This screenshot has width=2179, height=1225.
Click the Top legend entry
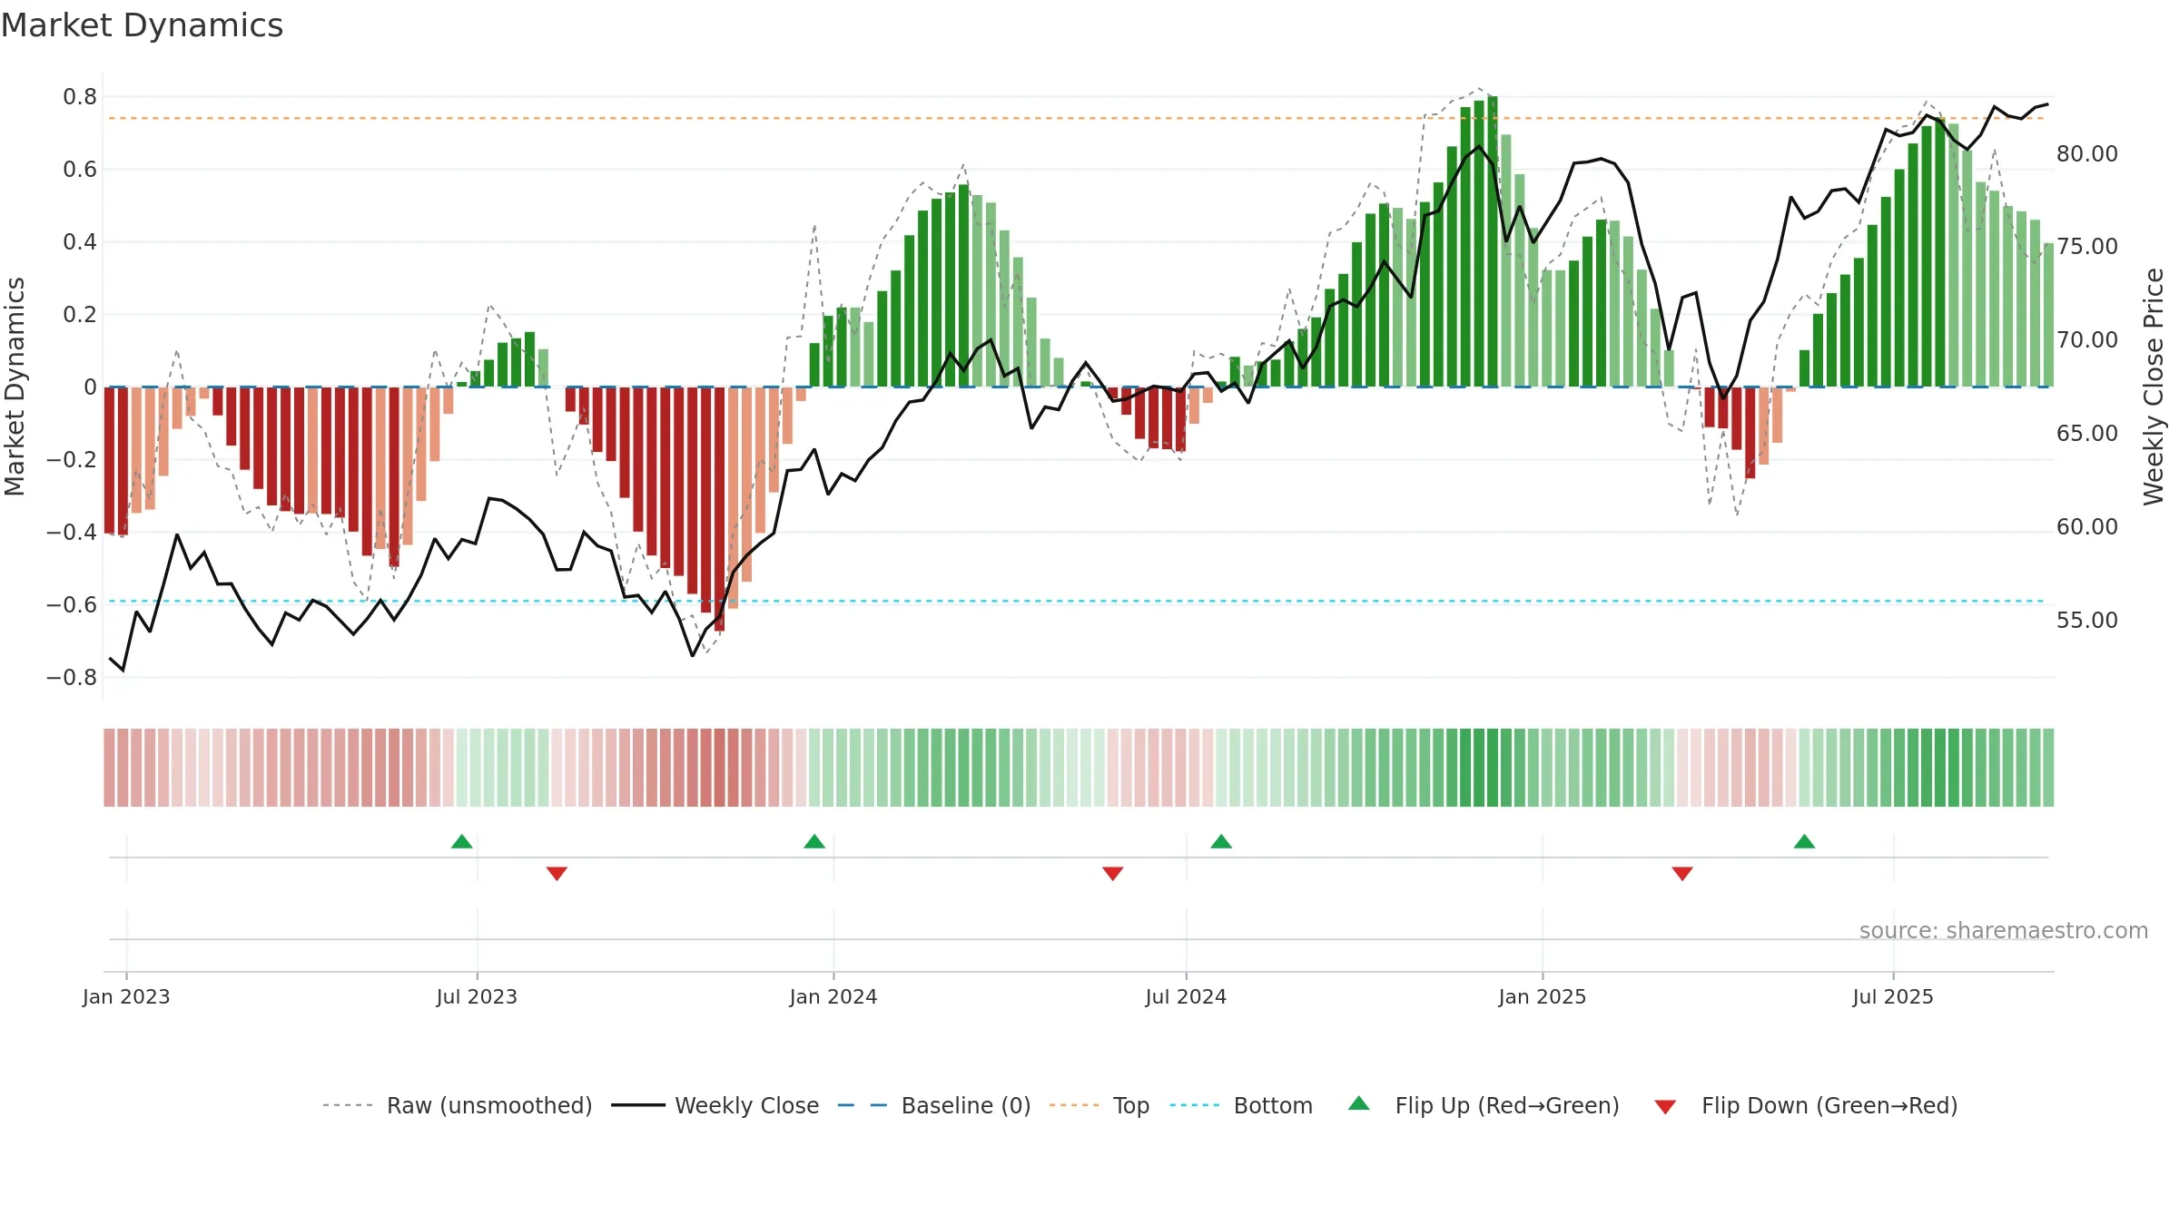tap(1099, 1105)
